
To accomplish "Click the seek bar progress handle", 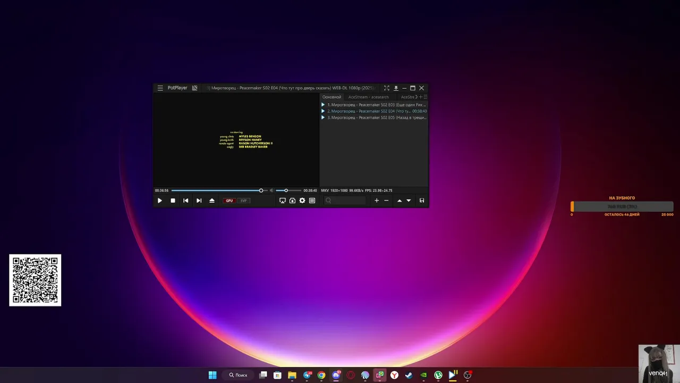I will pyautogui.click(x=261, y=190).
